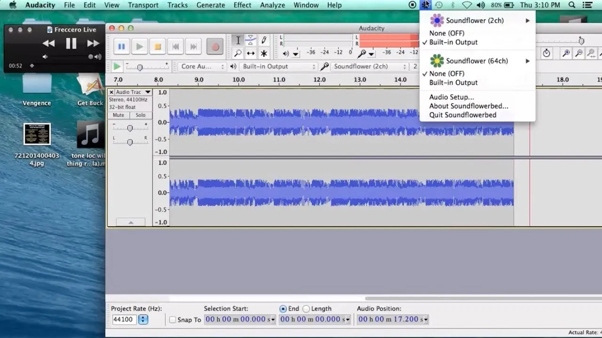Viewport: 602px width, 338px height.
Task: Open output meter options dropdown arrow
Action: click(295, 54)
